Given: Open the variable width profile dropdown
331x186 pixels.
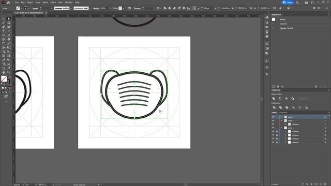Looking at the screenshot, I should (x=71, y=8).
